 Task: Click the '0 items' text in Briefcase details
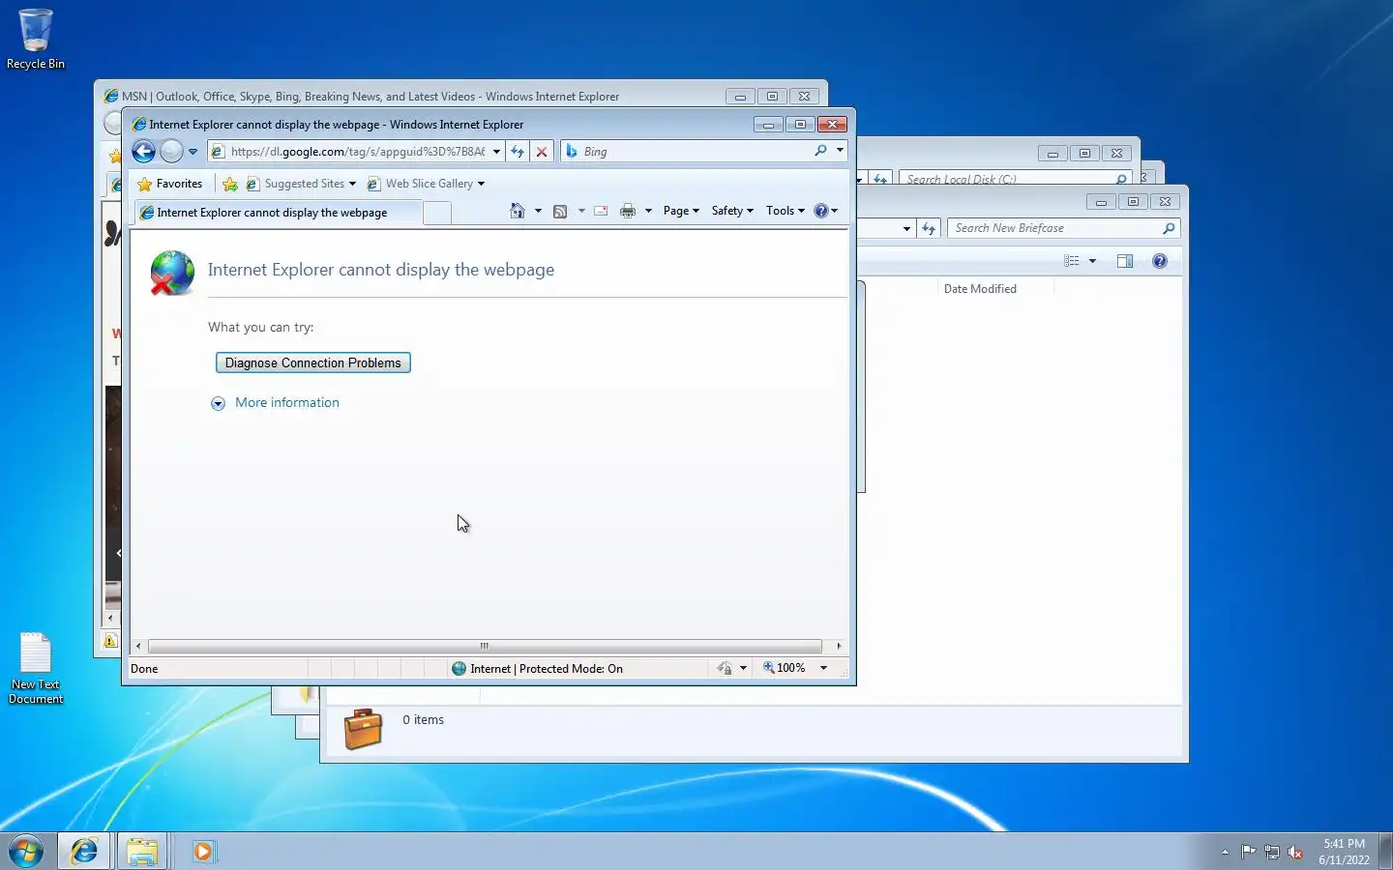[x=423, y=720]
